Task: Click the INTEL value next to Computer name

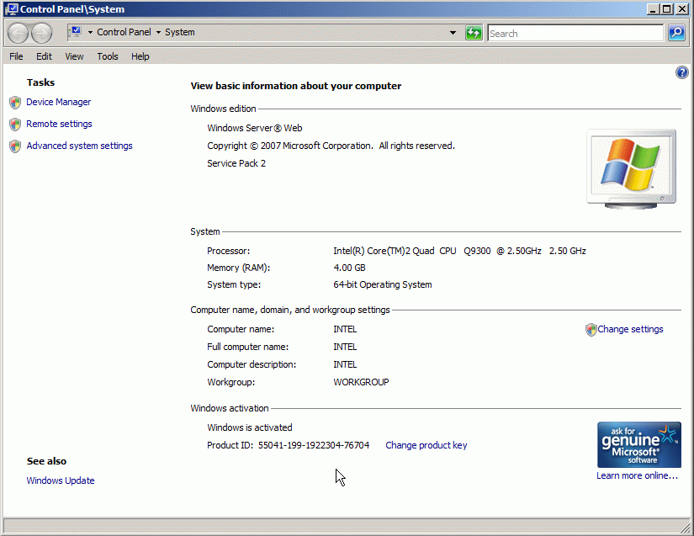Action: [345, 329]
